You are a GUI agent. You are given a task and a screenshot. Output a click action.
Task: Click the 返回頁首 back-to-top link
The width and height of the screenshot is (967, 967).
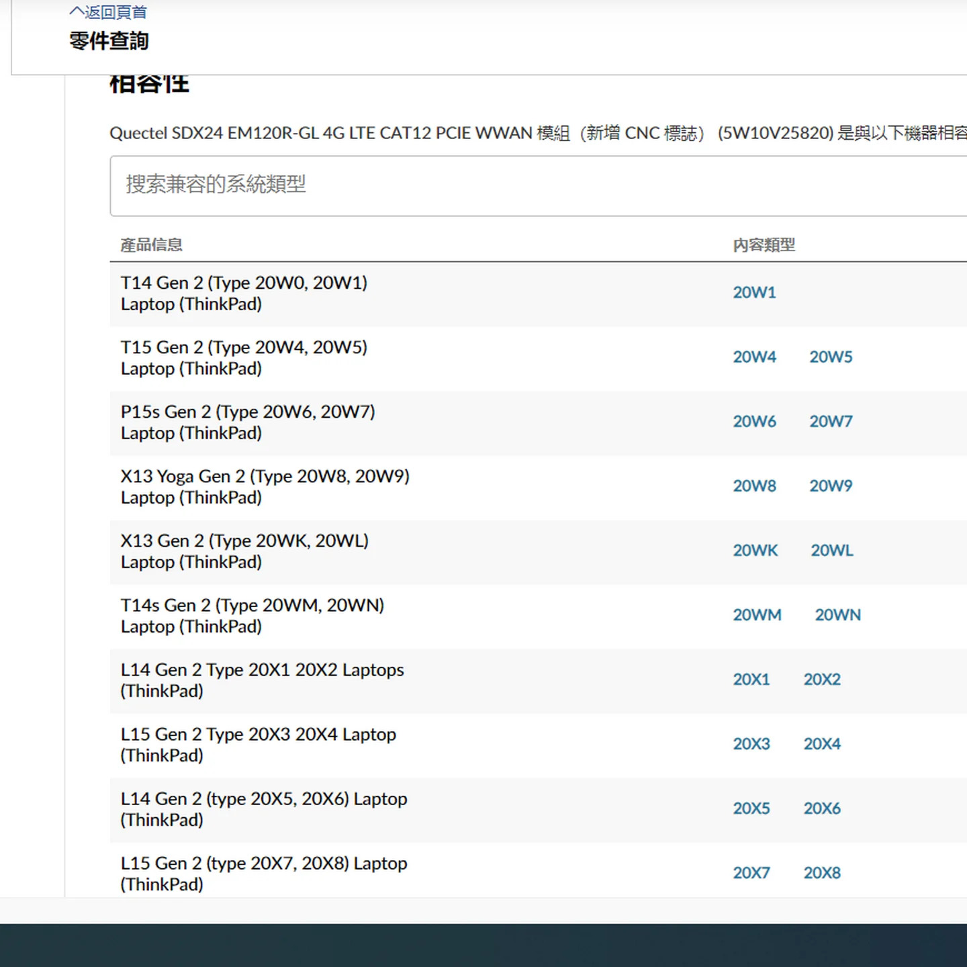108,12
